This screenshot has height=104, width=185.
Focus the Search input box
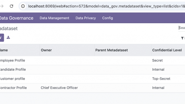(182, 28)
